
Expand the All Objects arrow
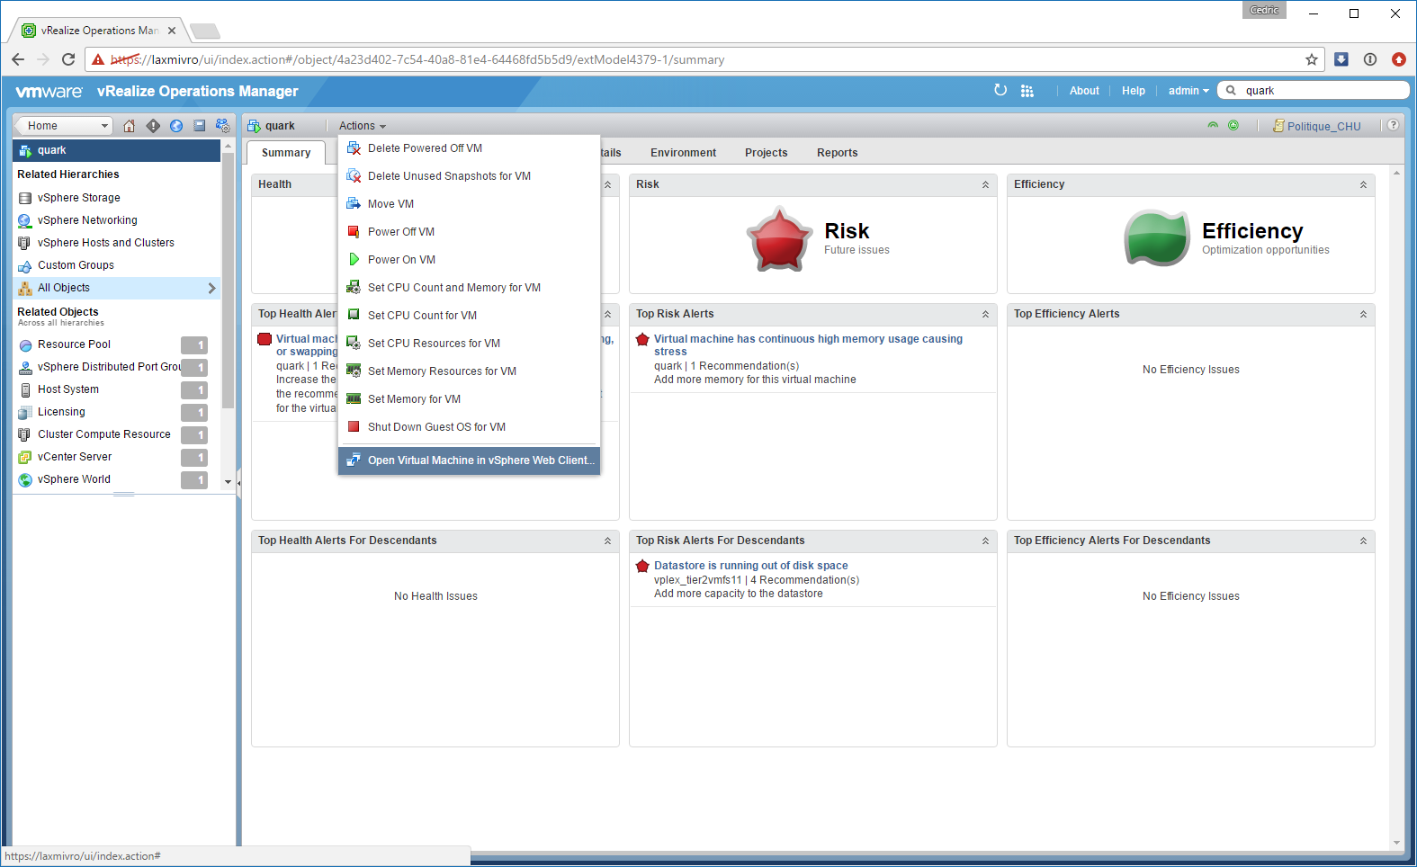(211, 288)
